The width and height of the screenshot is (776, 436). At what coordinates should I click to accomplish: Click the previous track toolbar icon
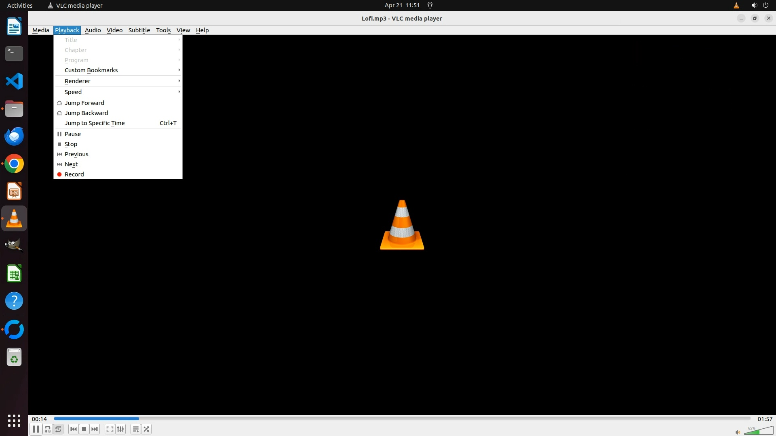(73, 429)
